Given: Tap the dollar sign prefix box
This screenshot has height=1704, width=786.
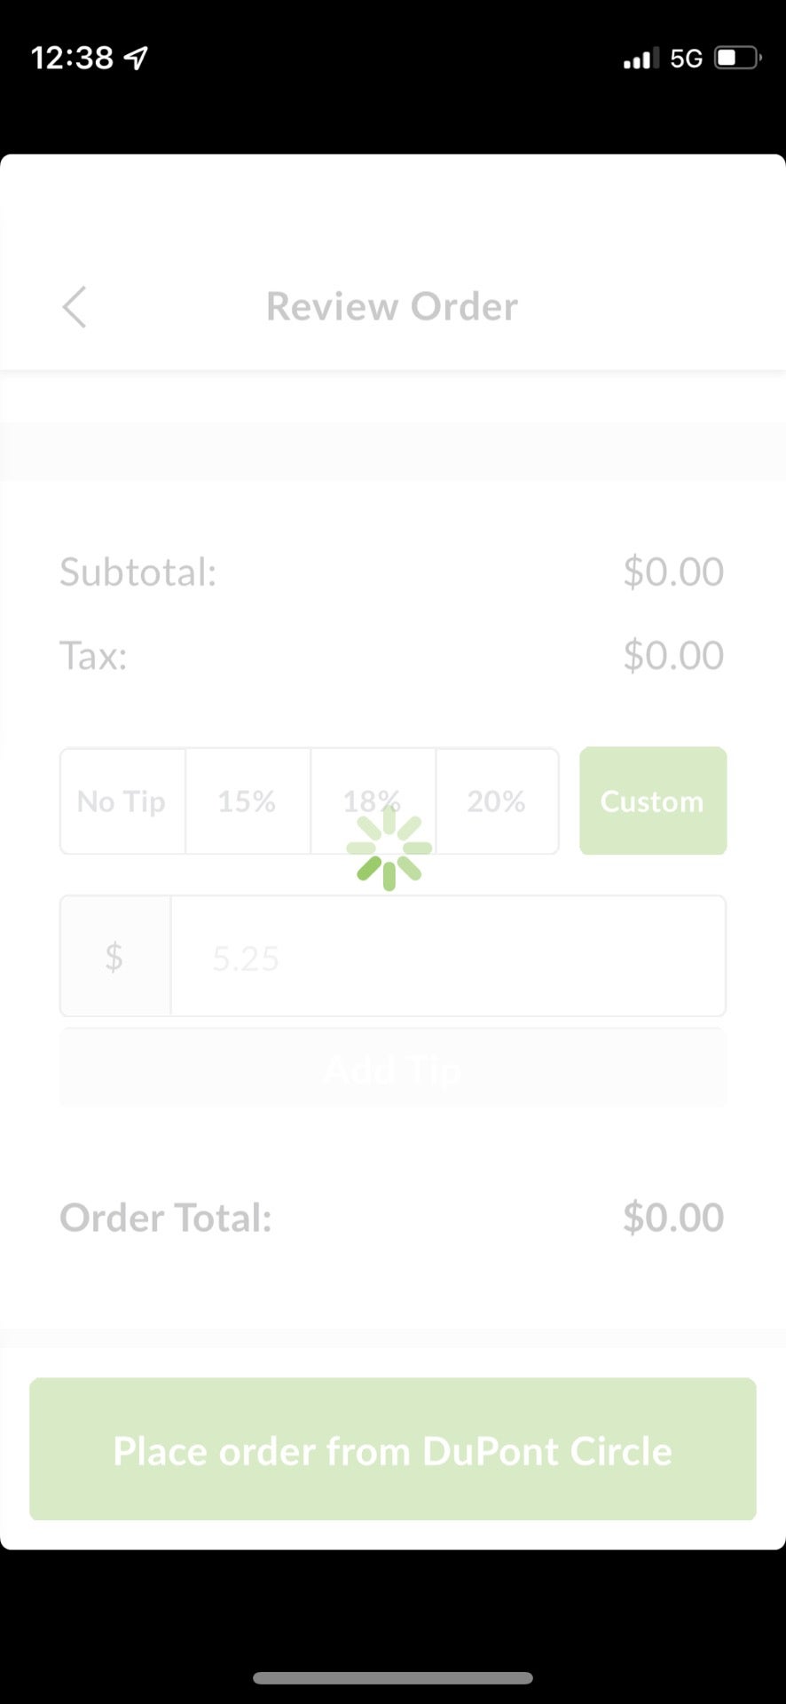Looking at the screenshot, I should pyautogui.click(x=115, y=956).
